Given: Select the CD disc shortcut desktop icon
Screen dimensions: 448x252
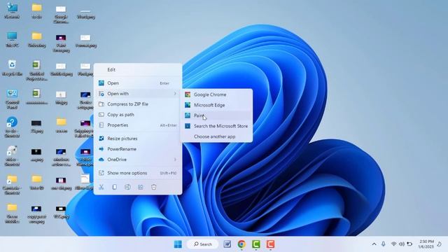Looking at the screenshot, I should [x=12, y=156].
